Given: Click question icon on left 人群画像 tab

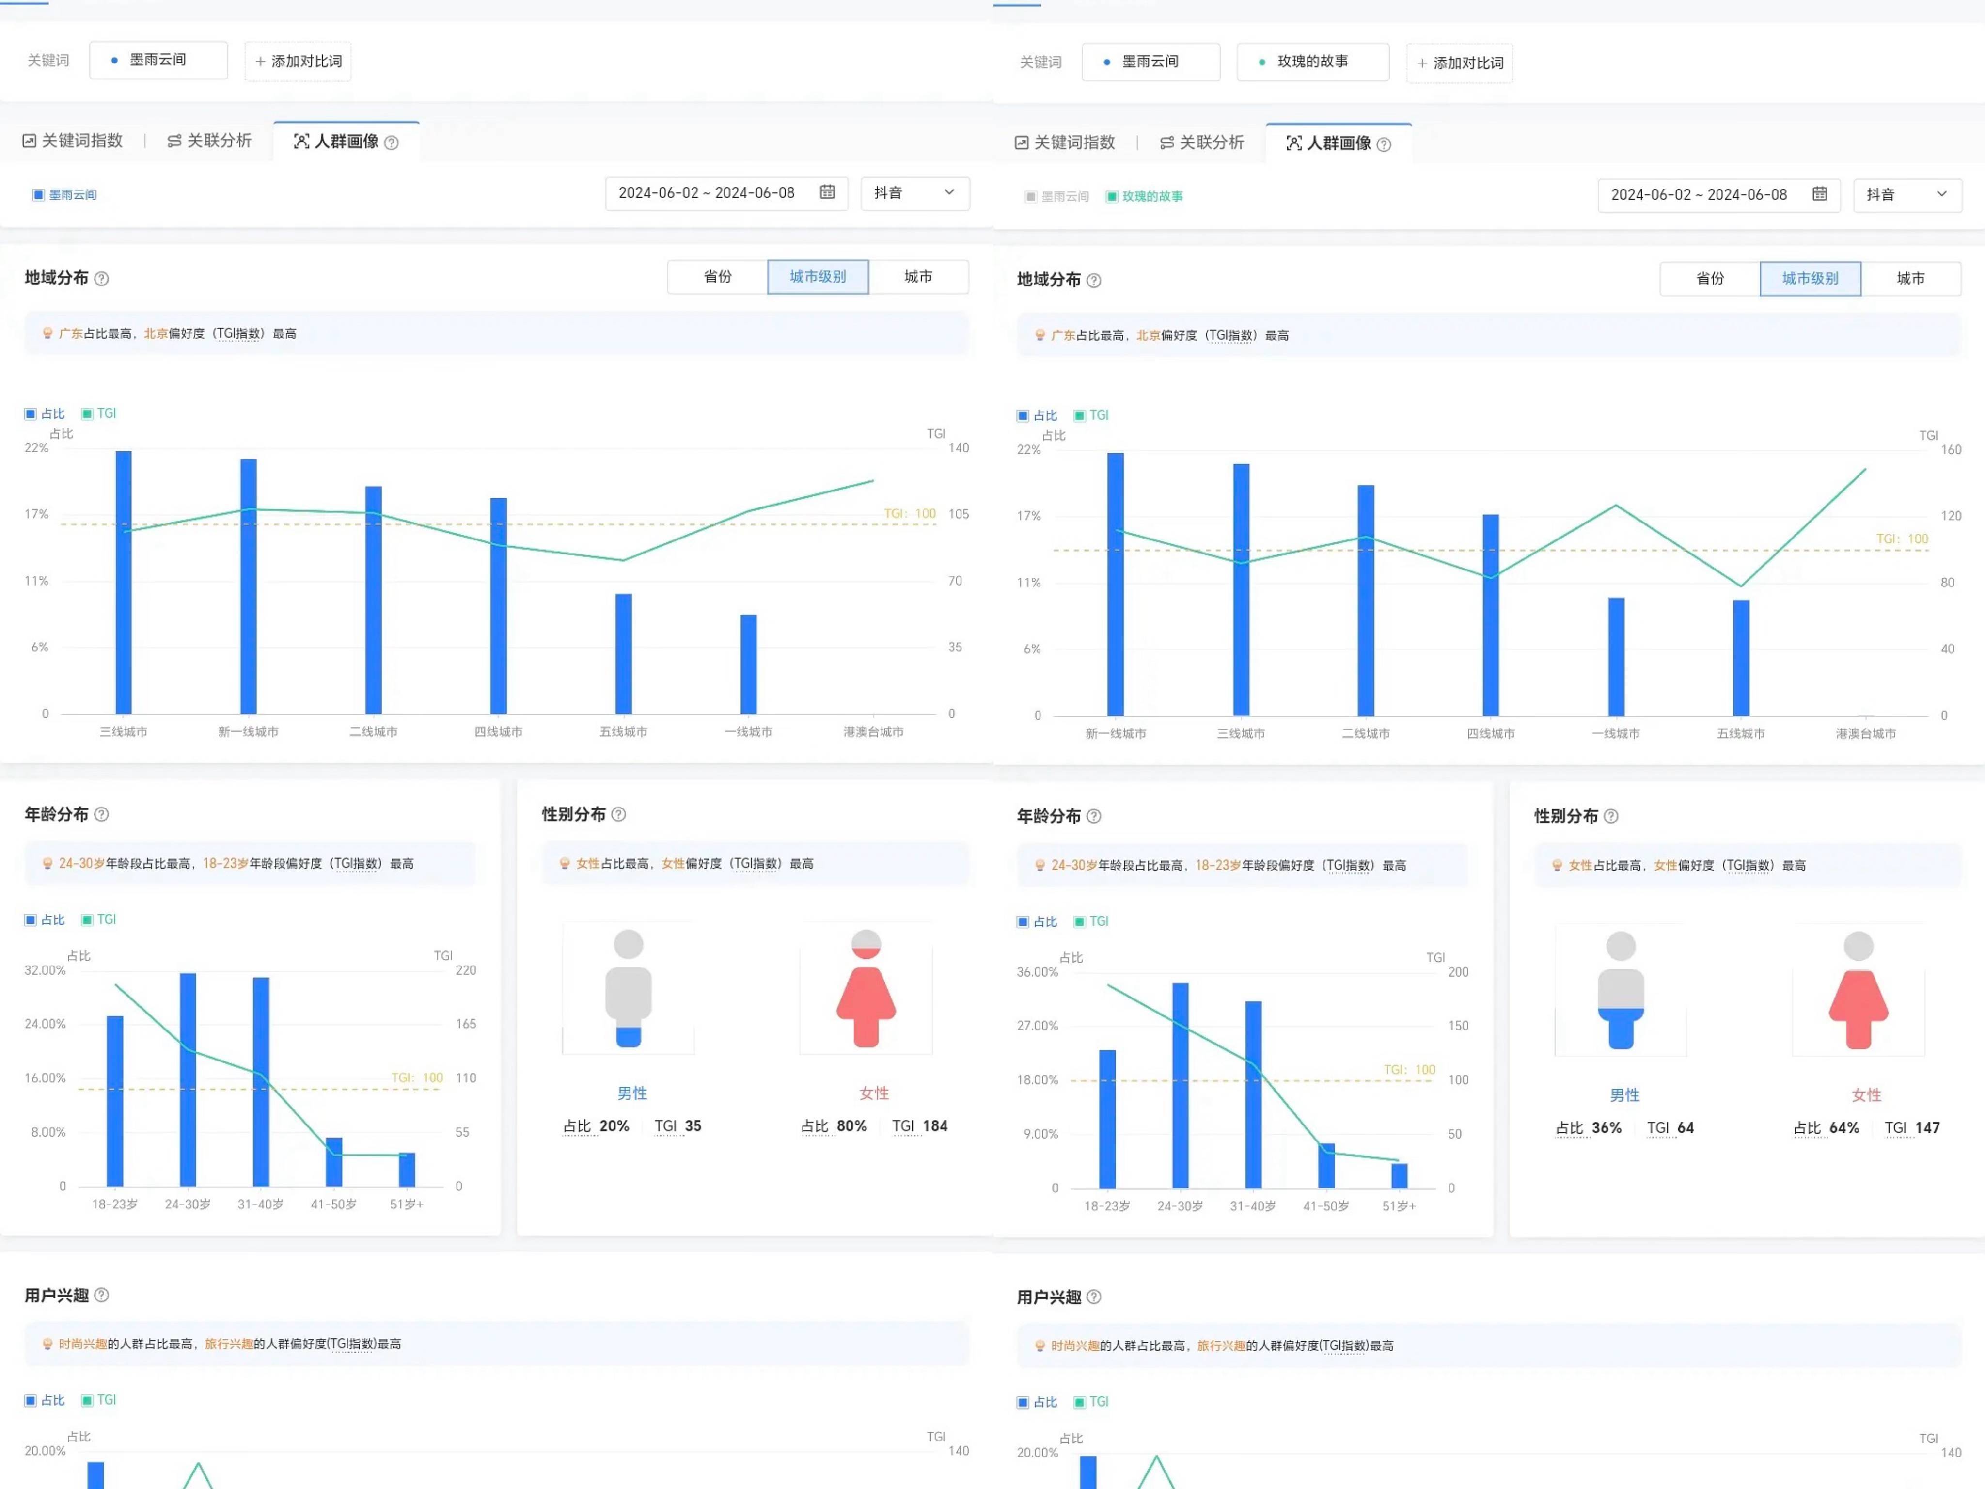Looking at the screenshot, I should 392,143.
